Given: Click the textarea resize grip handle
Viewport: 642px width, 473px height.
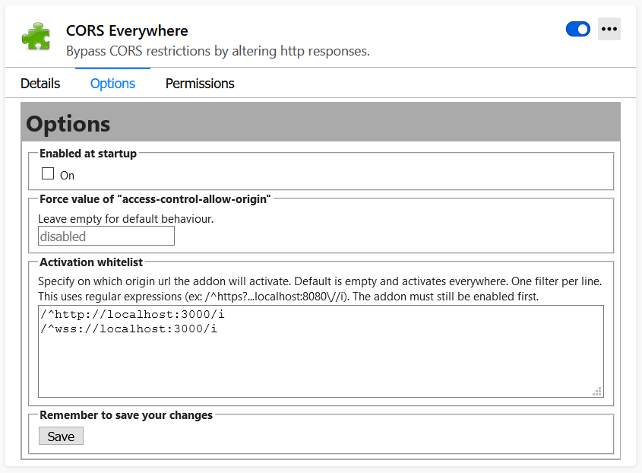Looking at the screenshot, I should (x=597, y=392).
